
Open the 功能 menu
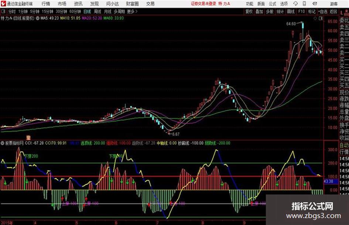point(250,4)
